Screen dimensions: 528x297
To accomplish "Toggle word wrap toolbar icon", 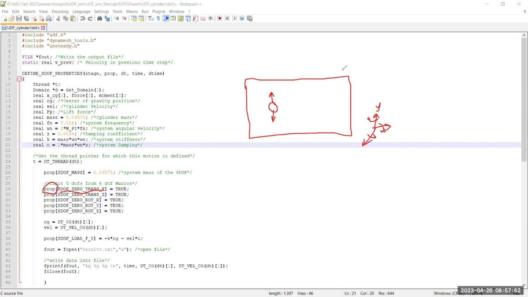I will tap(151, 19).
